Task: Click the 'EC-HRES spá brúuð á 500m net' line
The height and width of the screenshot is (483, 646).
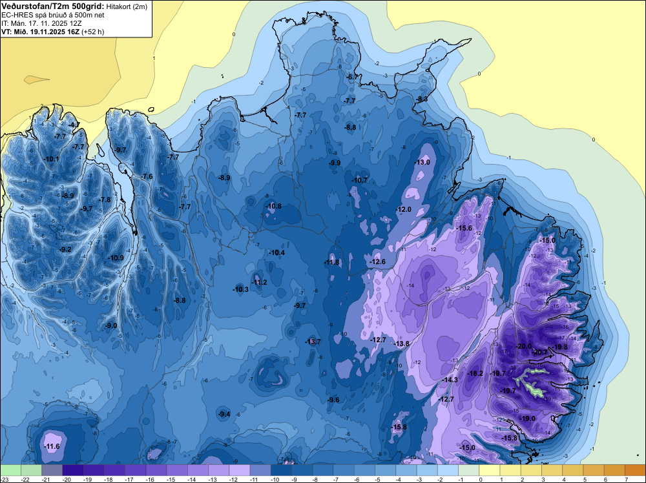Action: (x=53, y=15)
